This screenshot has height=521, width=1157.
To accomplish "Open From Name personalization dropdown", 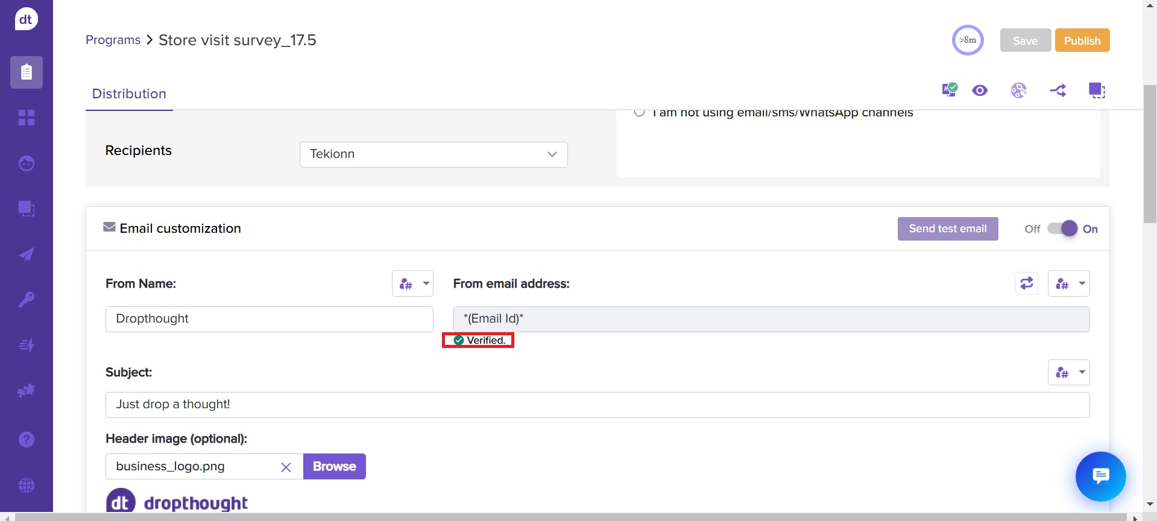I will 412,283.
